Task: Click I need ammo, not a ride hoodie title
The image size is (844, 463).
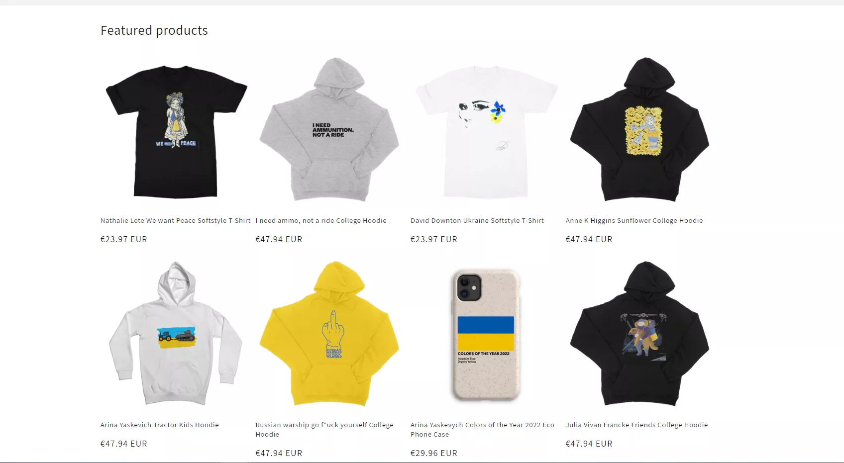Action: tap(321, 220)
